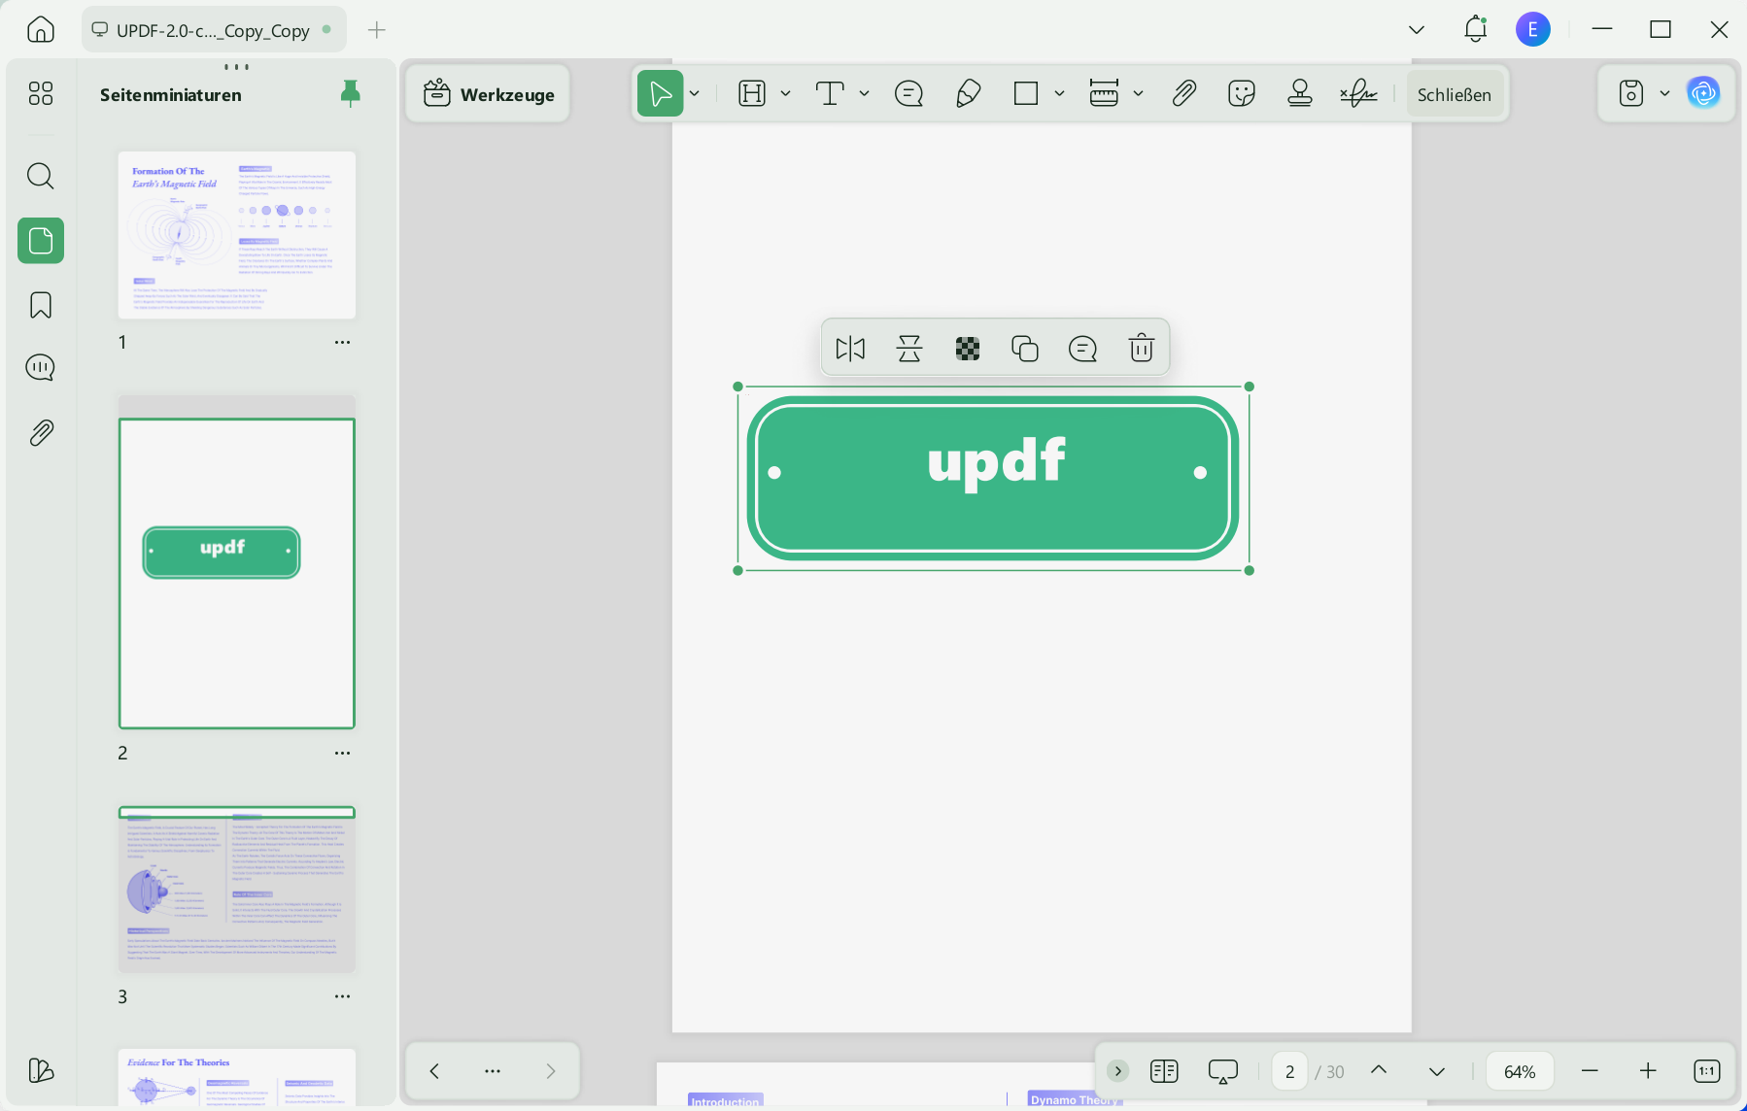The width and height of the screenshot is (1747, 1111).
Task: Click the Schließen button
Action: pos(1455,94)
